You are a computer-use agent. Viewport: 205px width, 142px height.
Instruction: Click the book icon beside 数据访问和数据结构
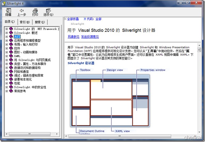(11, 68)
